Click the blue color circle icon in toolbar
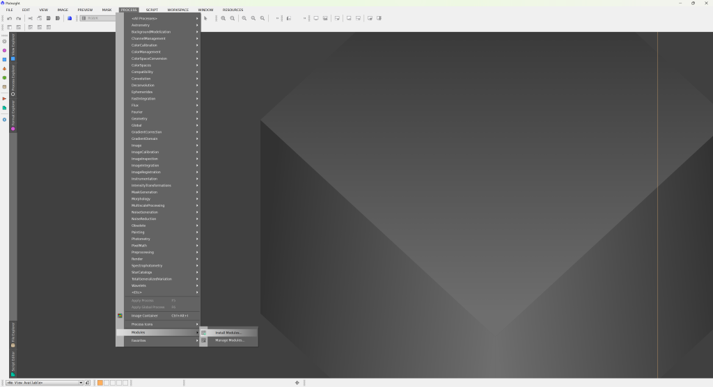Viewport: 713px width, 387px height. click(x=70, y=18)
